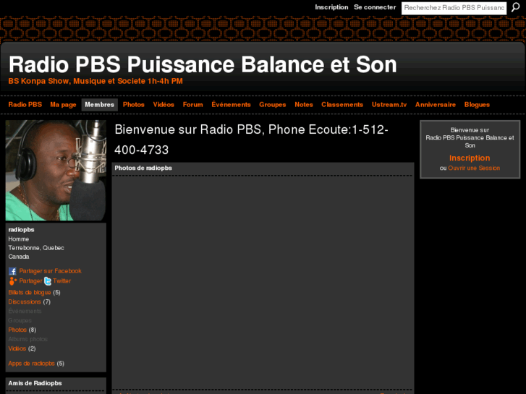This screenshot has width=526, height=394.
Task: Click the Amis de Radiopbs heading
Action: (x=35, y=383)
